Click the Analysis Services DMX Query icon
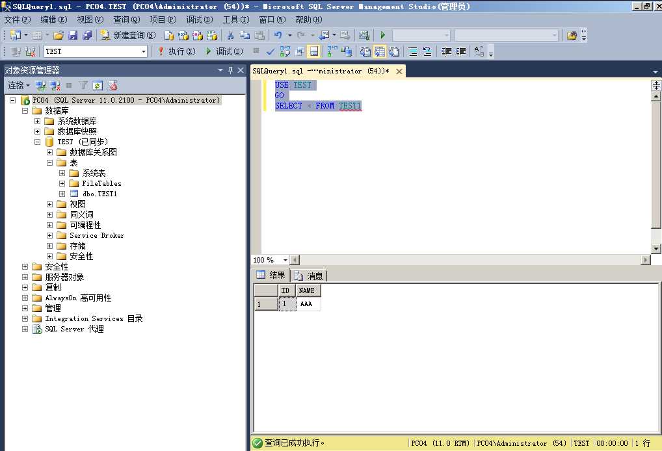662x451 pixels. pos(198,36)
